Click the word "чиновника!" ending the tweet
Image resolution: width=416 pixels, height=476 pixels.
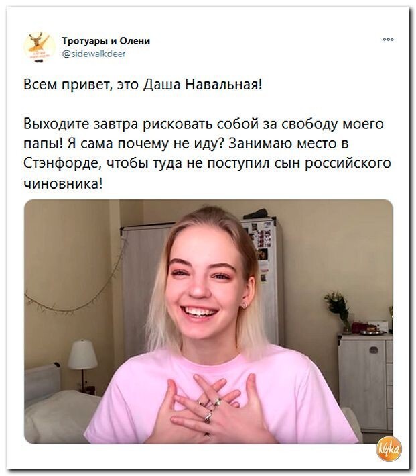(x=63, y=184)
